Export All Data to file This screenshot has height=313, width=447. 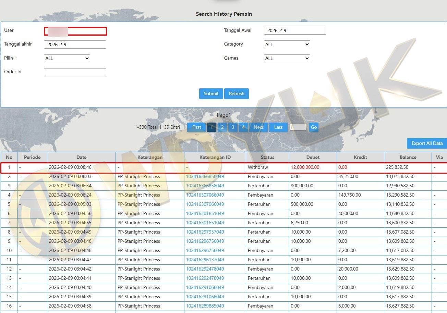click(427, 143)
